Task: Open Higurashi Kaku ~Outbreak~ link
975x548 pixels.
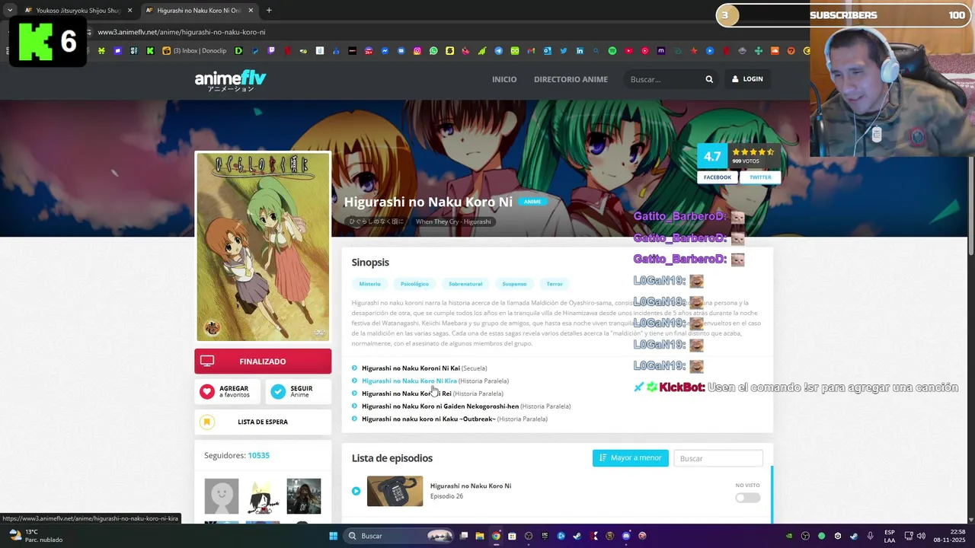Action: point(428,419)
